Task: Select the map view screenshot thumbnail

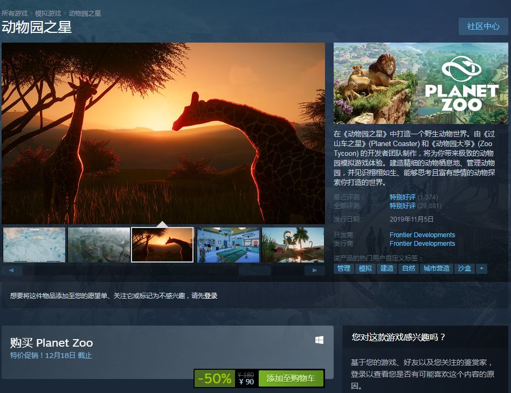Action: click(x=34, y=245)
